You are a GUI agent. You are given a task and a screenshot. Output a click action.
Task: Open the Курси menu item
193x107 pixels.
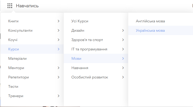(x=13, y=49)
